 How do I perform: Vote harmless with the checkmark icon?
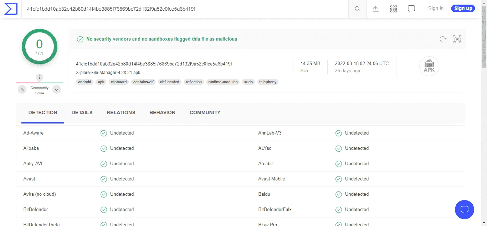click(x=57, y=89)
